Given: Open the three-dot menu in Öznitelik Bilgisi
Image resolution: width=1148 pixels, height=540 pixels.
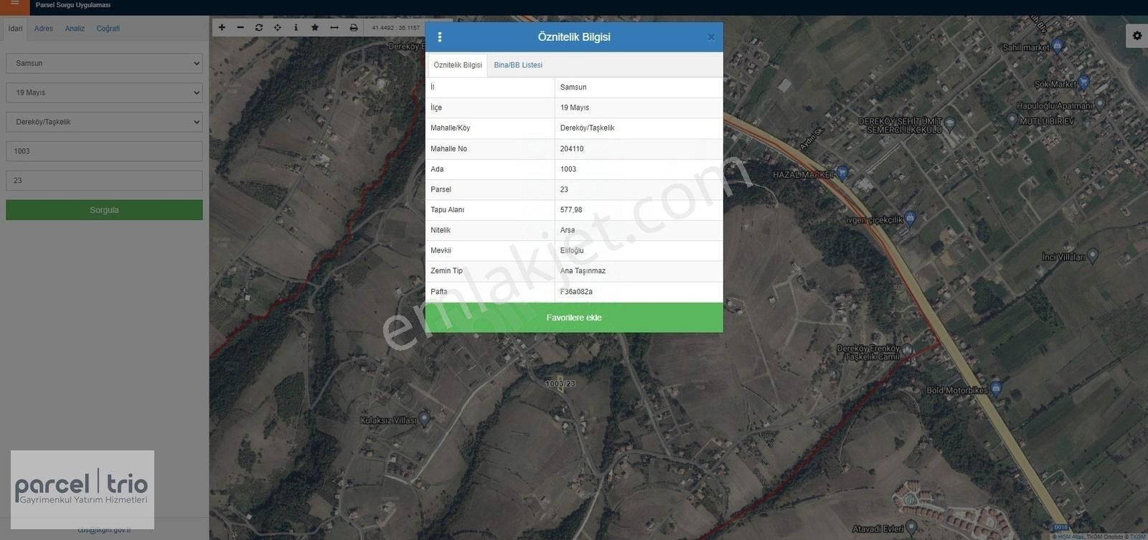Looking at the screenshot, I should 440,37.
